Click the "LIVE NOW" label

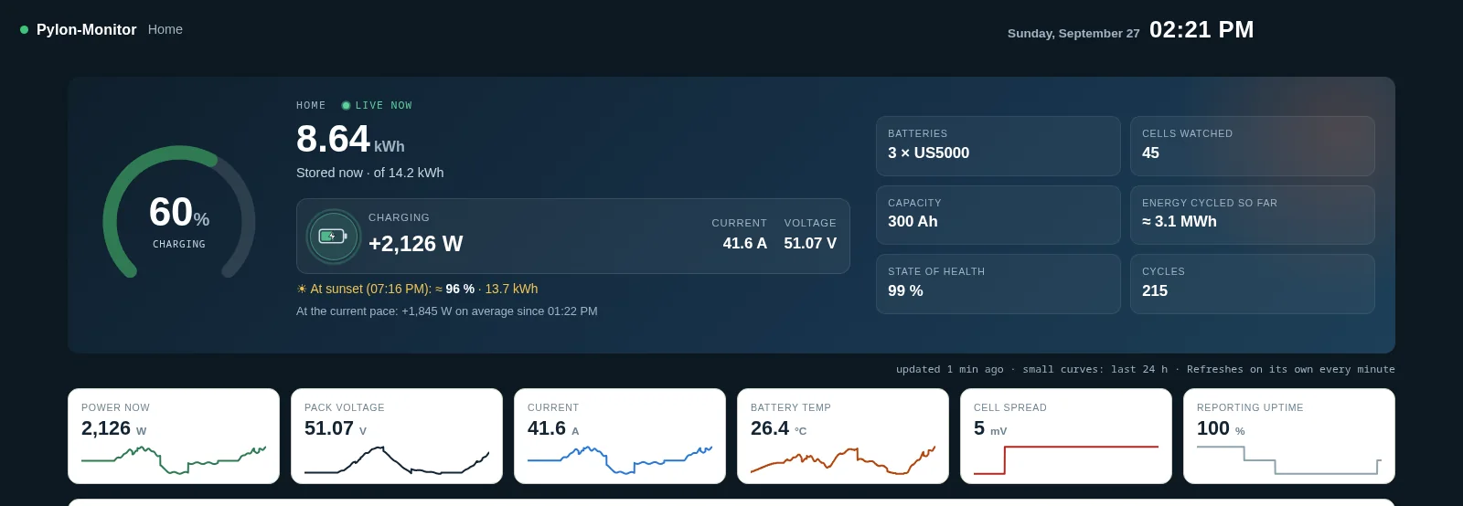click(384, 106)
